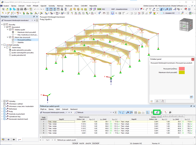The image size is (196, 145).
Task: Open the CAD-BIM menu
Action: pyautogui.click(x=84, y=6)
